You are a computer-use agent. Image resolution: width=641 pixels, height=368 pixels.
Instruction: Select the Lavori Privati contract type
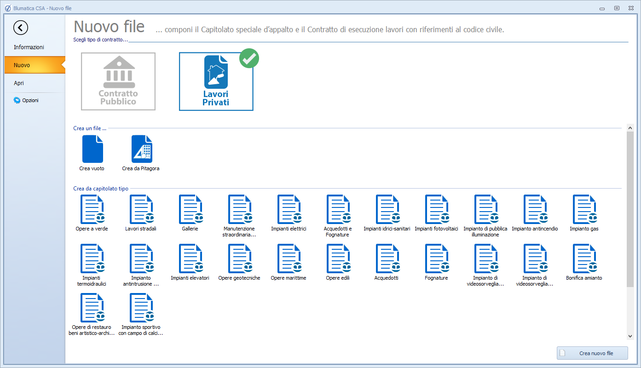click(x=216, y=81)
